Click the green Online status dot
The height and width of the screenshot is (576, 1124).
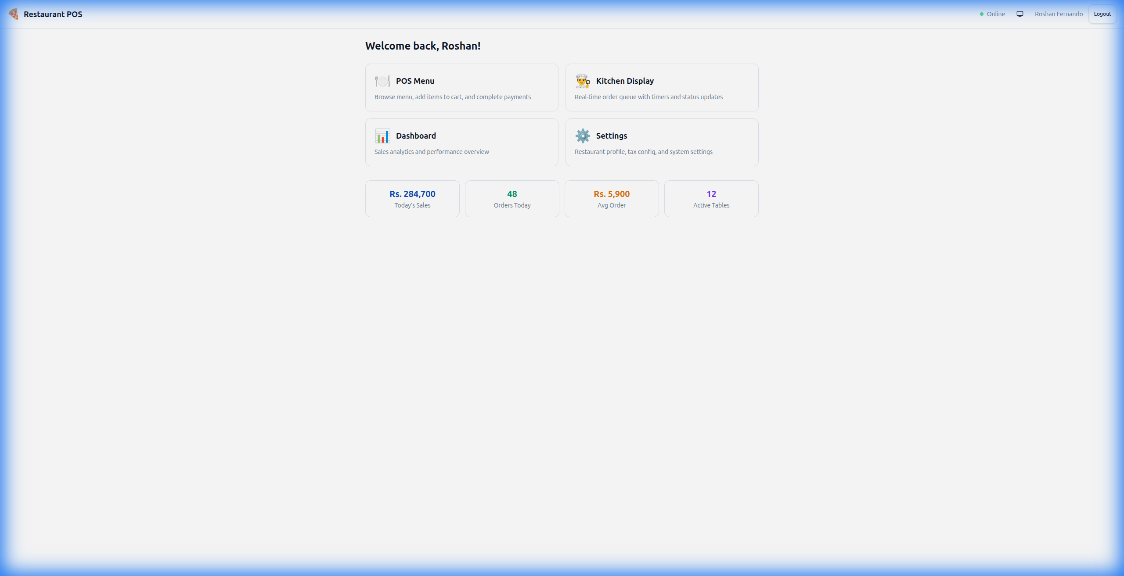pyautogui.click(x=981, y=14)
